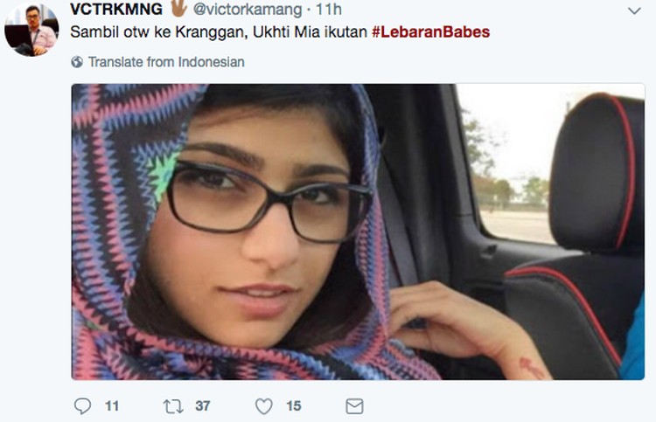This screenshot has width=656, height=422.
Task: Open VCTRKMNG's round profile avatar
Action: point(31,30)
